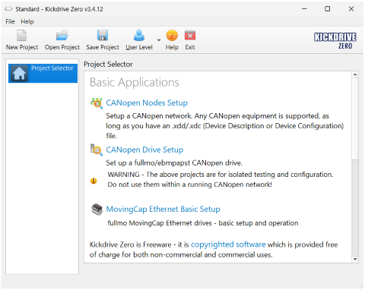This screenshot has height=290, width=365.
Task: Expand the User Level dropdown arrow
Action: coord(159,40)
